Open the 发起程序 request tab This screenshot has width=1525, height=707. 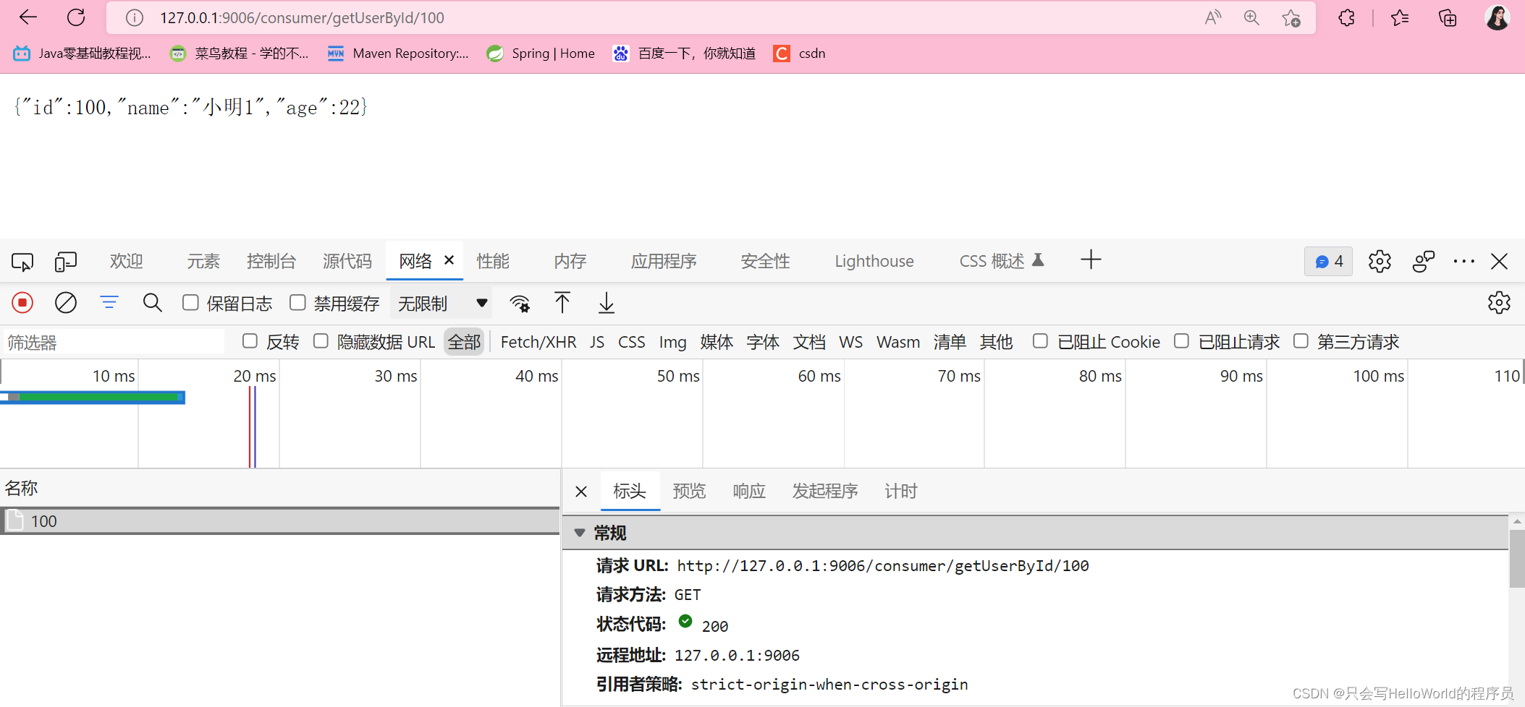[x=825, y=492]
